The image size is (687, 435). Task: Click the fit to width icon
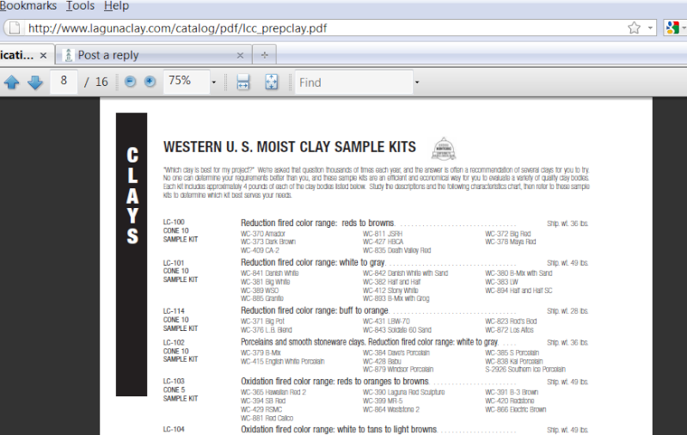(243, 82)
